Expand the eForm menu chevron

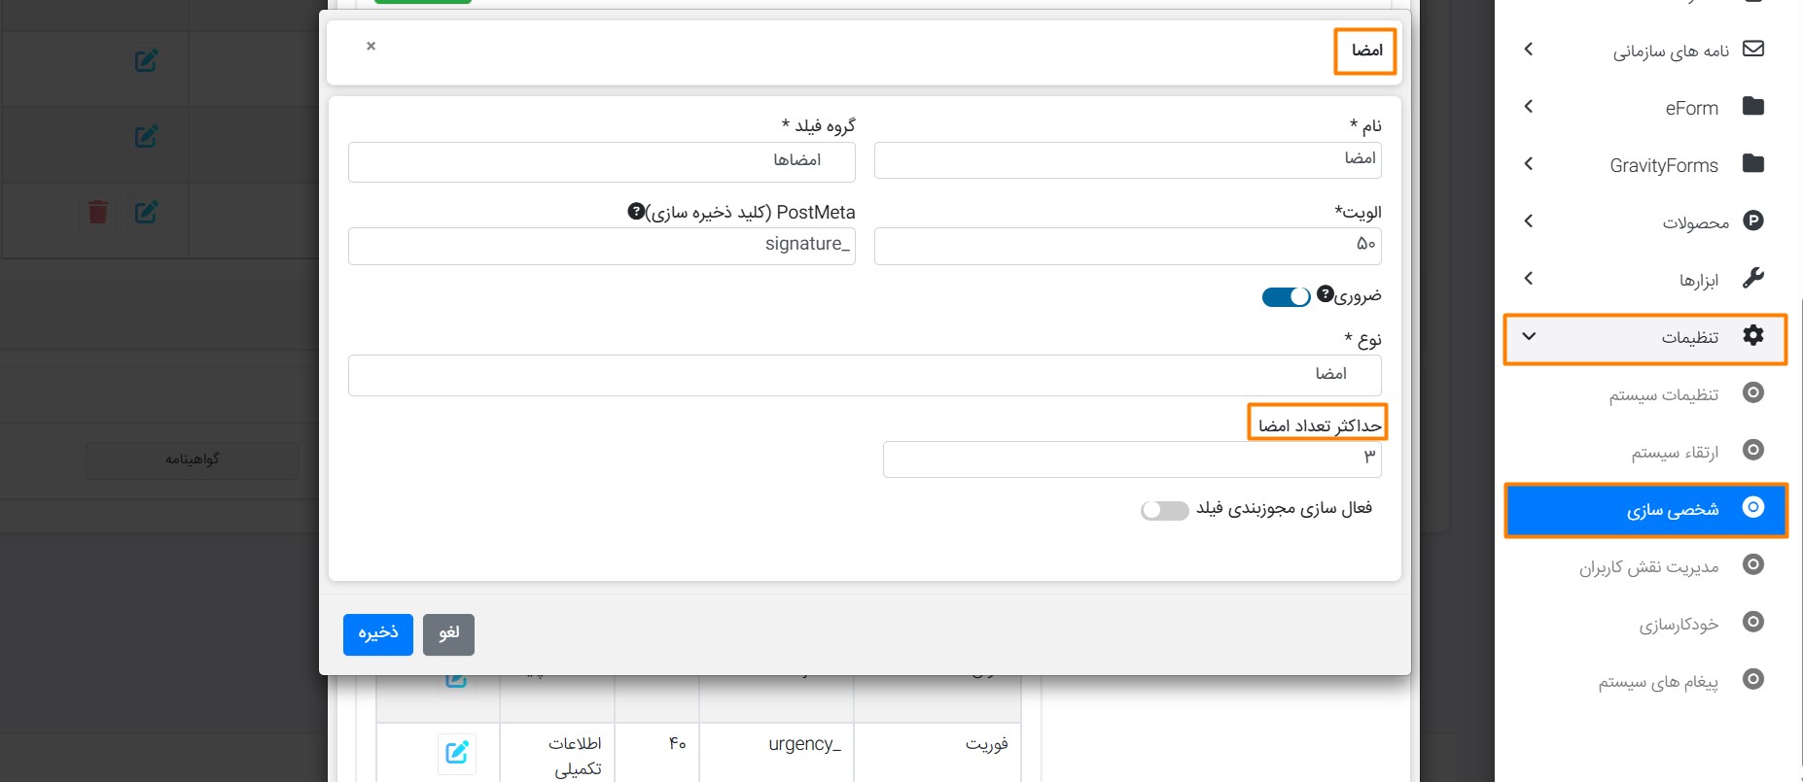point(1529,106)
